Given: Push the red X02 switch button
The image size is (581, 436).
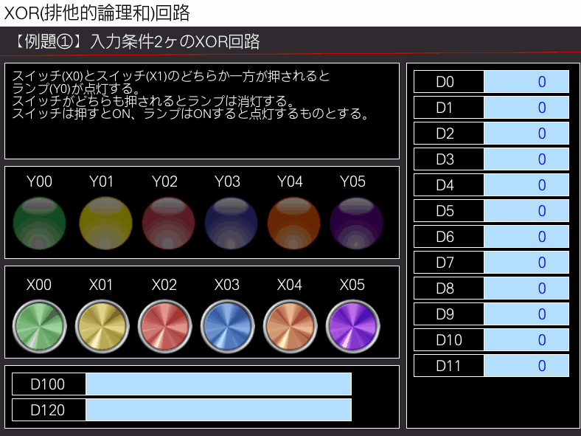Looking at the screenshot, I should (165, 327).
